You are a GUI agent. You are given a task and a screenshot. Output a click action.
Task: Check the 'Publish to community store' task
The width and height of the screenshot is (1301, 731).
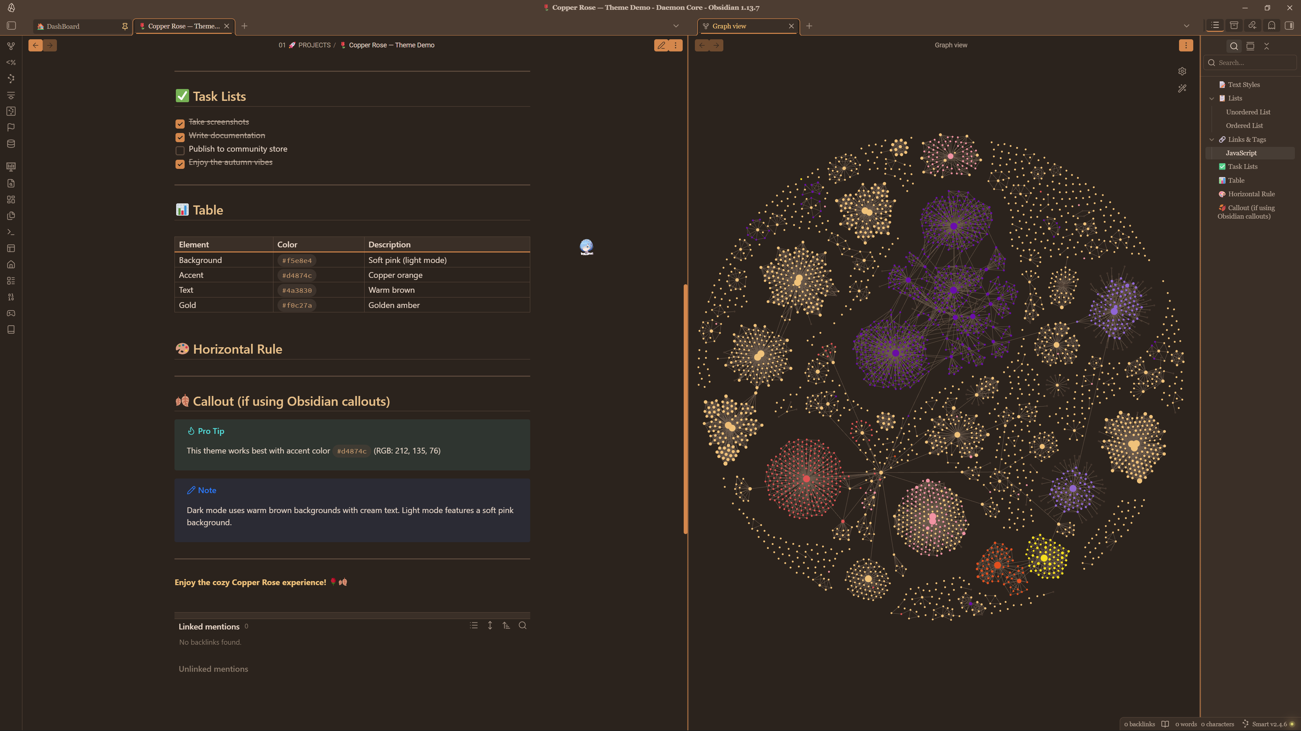coord(180,150)
